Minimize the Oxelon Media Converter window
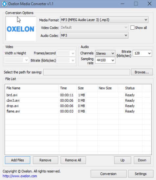Image resolution: width=156 pixels, height=180 pixels. (123, 4)
